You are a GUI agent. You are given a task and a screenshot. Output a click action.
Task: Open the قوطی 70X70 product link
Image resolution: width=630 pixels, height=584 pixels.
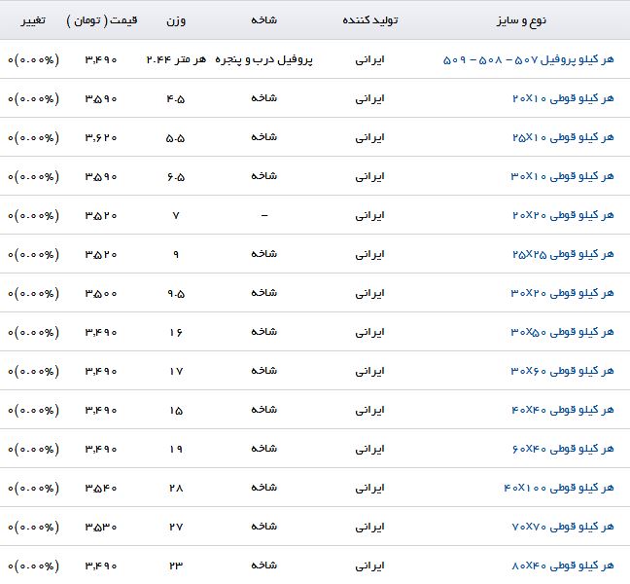pyautogui.click(x=563, y=527)
